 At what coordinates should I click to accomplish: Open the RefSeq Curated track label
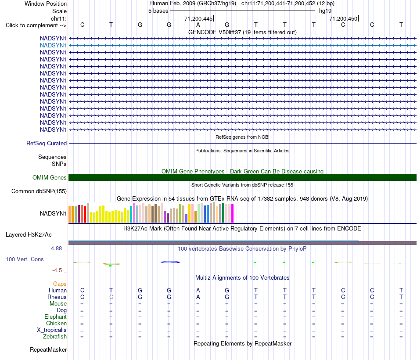(46, 143)
